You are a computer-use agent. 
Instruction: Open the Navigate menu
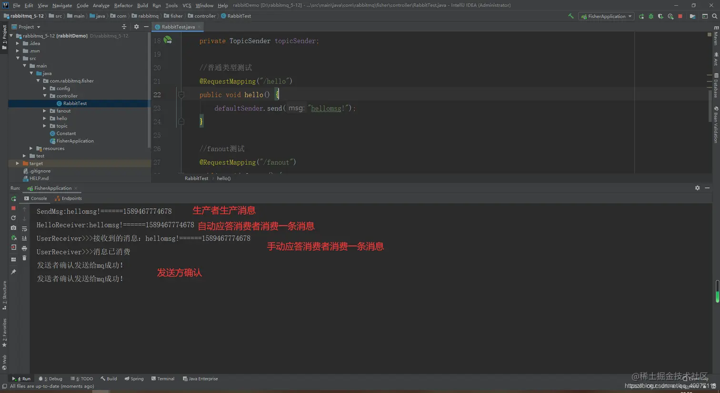[x=62, y=5]
